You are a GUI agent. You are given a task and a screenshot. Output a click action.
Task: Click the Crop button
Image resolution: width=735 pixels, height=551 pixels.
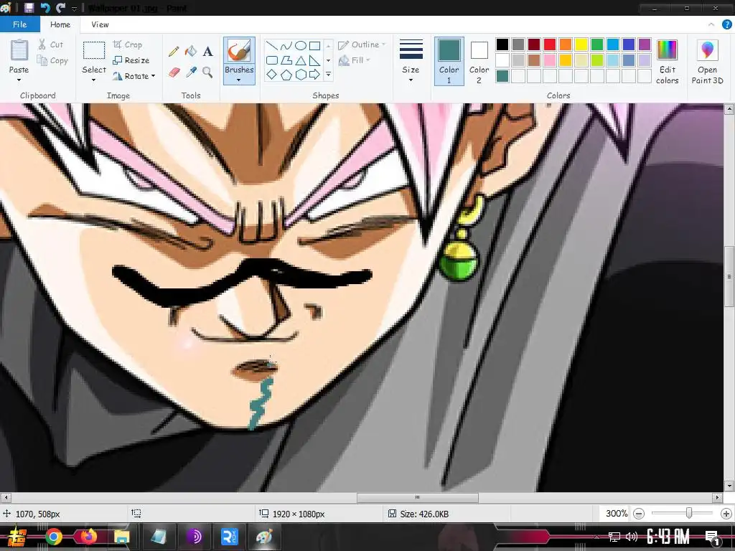tap(128, 44)
